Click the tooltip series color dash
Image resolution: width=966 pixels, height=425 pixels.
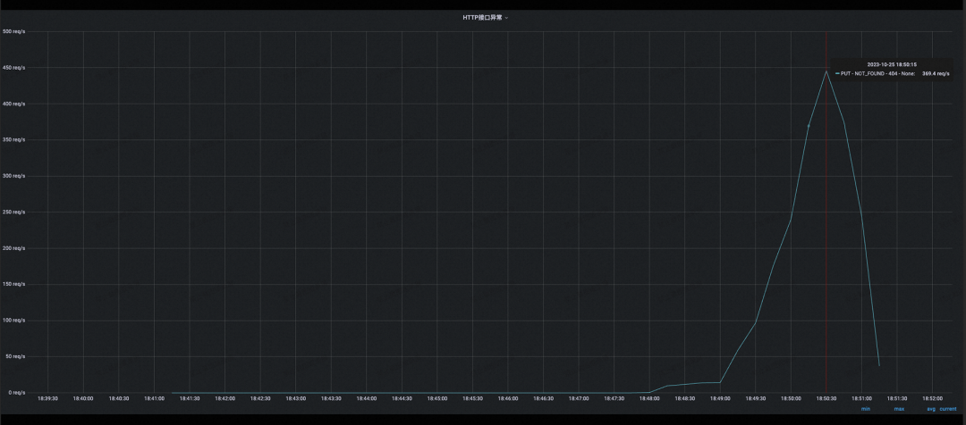point(837,73)
